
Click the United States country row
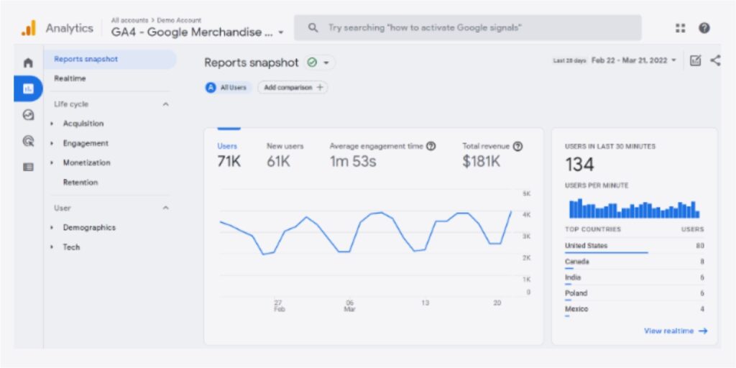coord(634,246)
